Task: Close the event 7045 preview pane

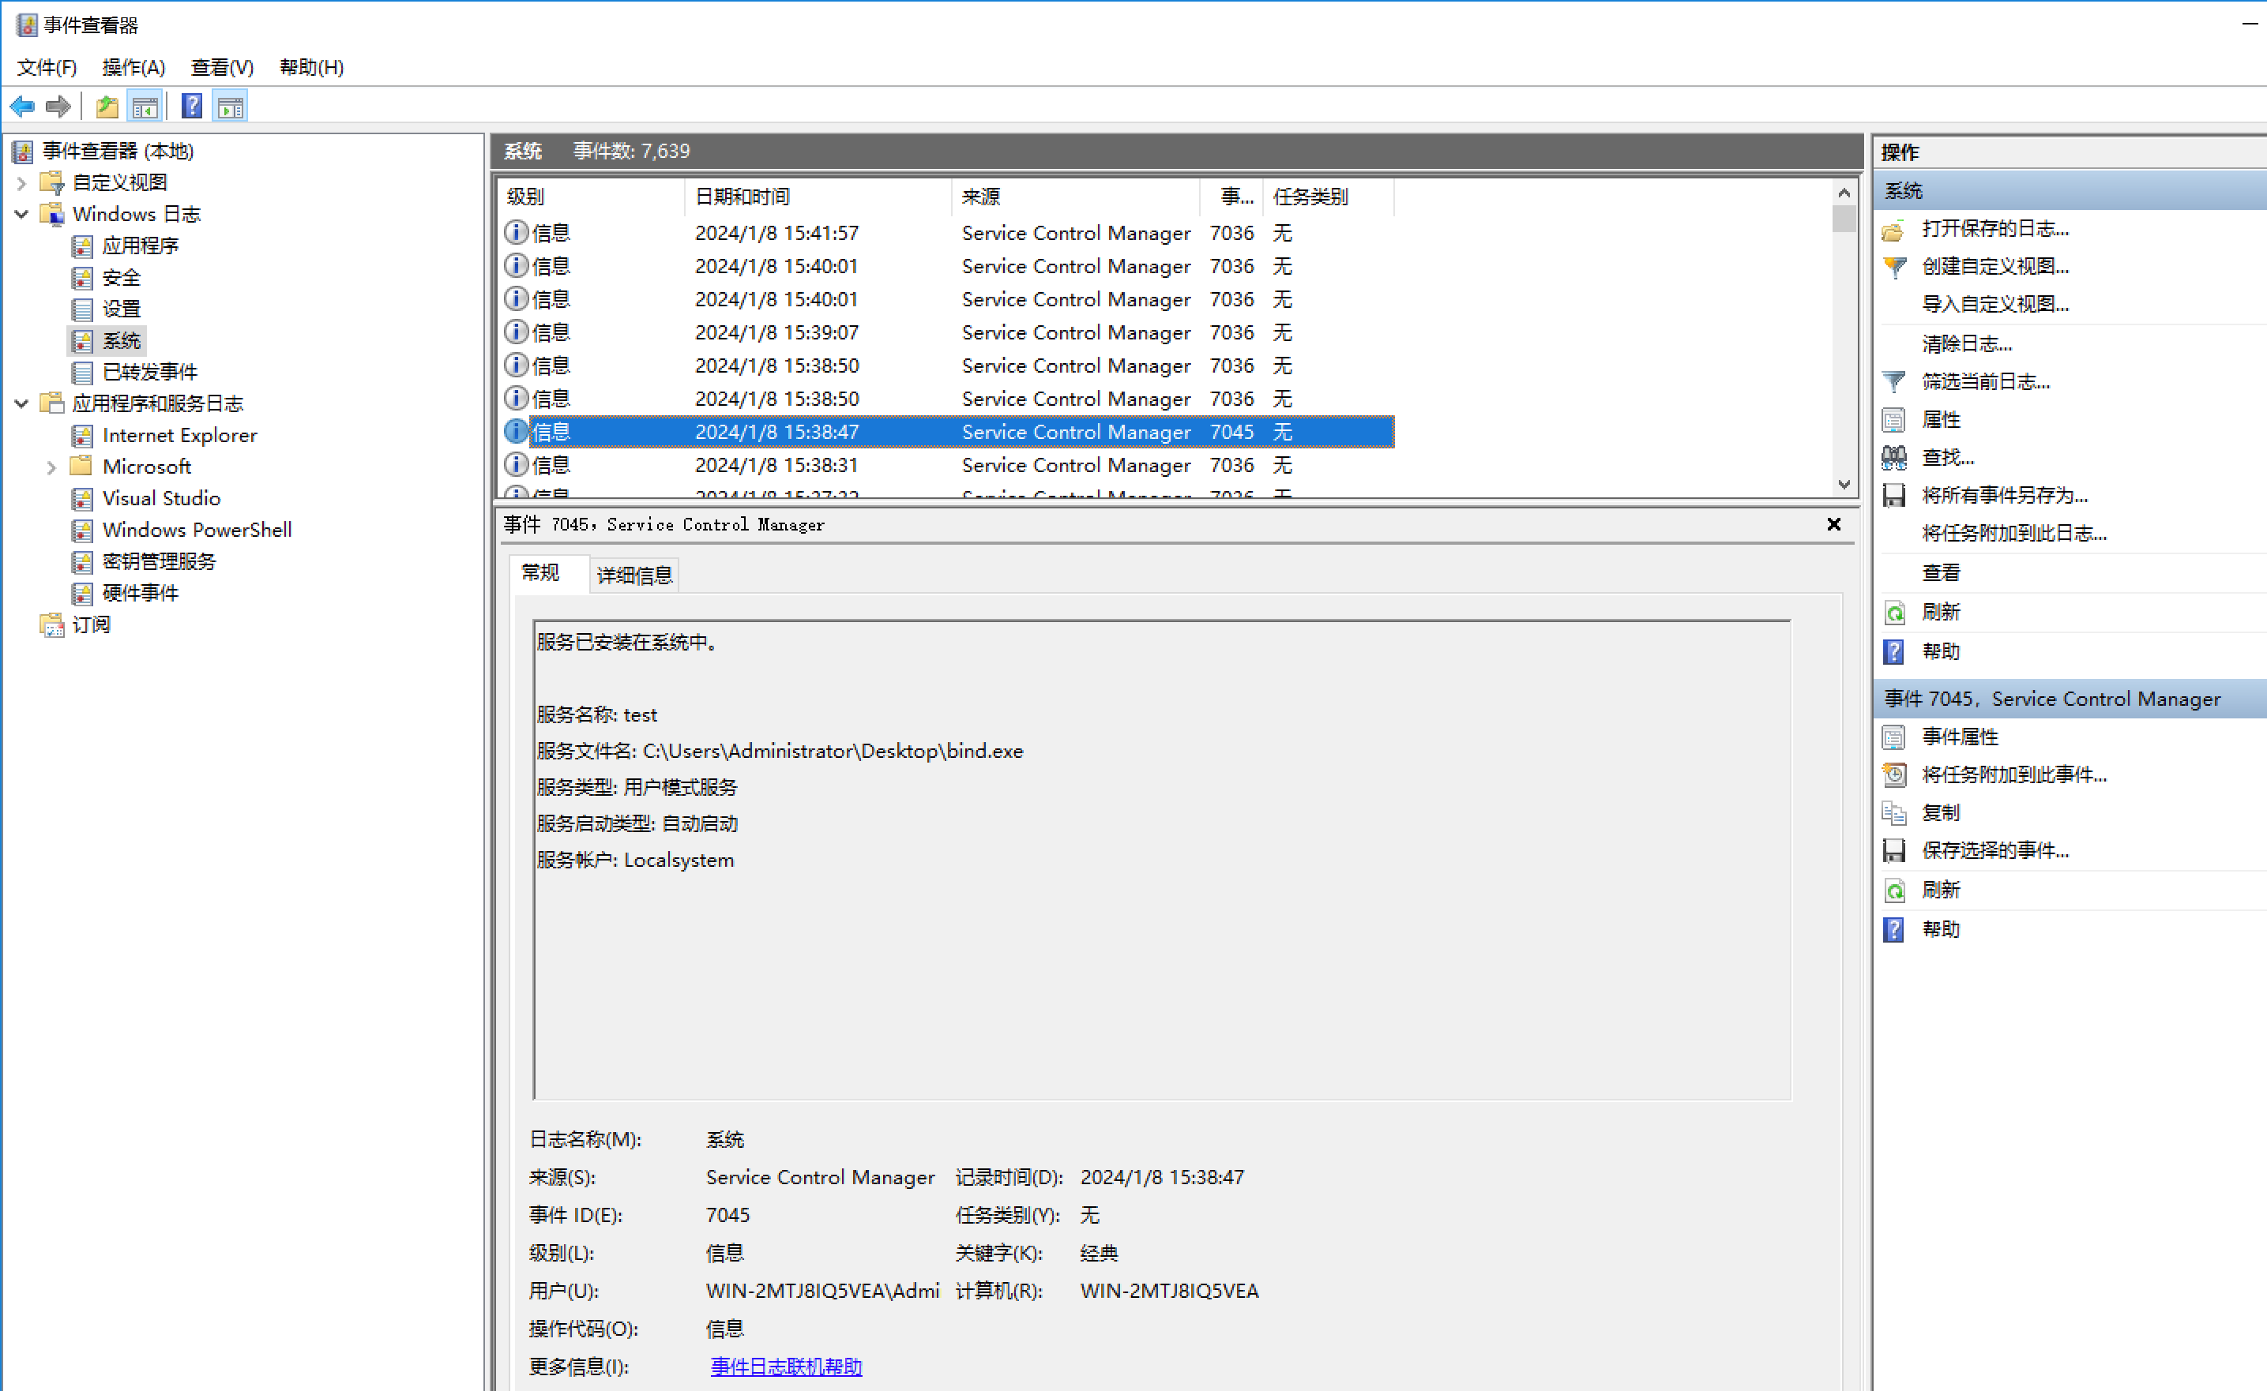Action: [1833, 524]
